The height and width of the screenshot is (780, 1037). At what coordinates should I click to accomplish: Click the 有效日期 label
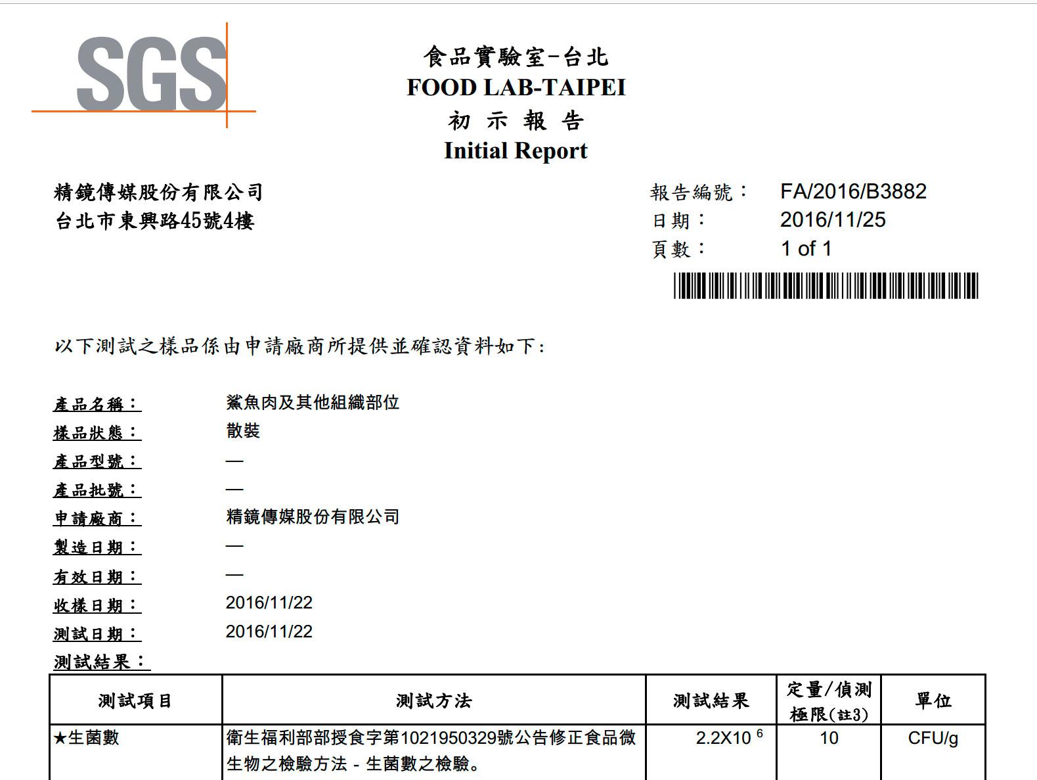pos(97,576)
